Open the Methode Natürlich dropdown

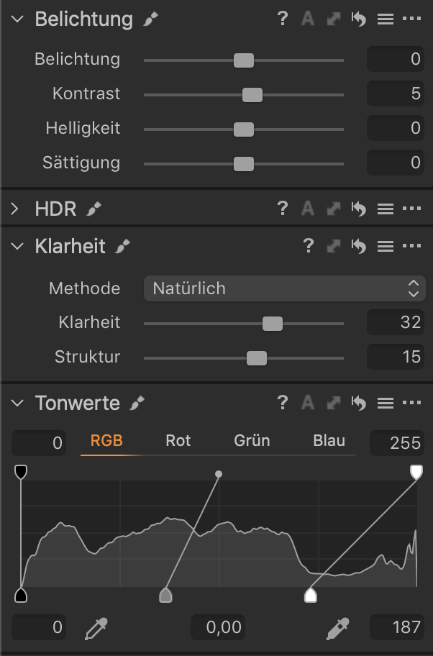[285, 288]
